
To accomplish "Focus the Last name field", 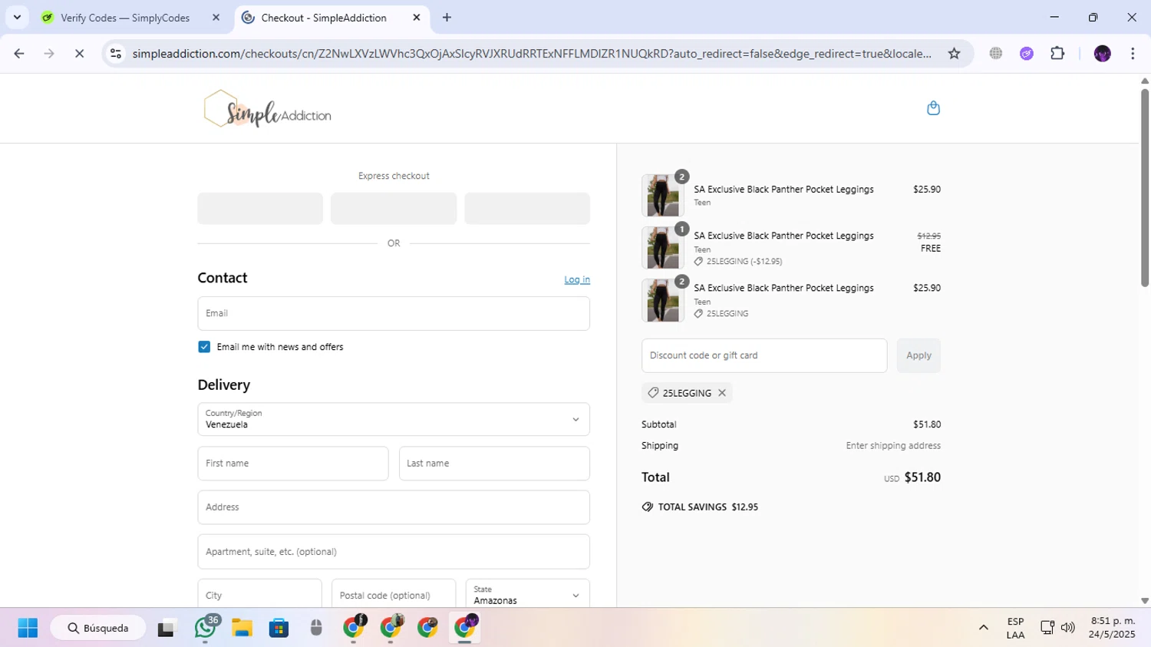I will [494, 464].
